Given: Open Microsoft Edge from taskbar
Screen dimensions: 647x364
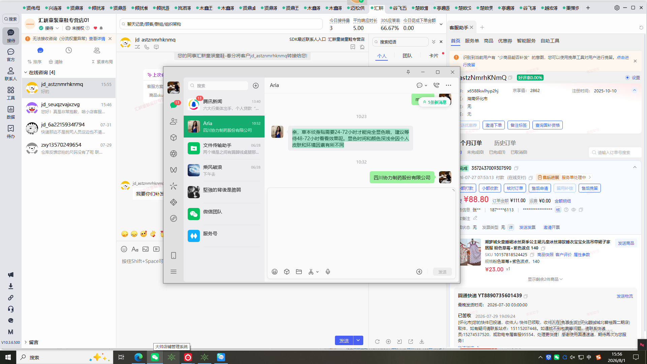Looking at the screenshot, I should tap(138, 357).
